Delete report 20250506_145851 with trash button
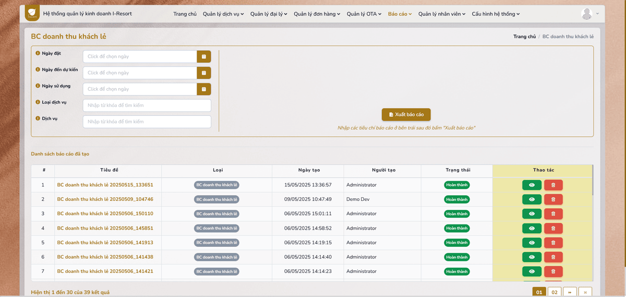Viewport: 626px width, 297px height. 553,228
